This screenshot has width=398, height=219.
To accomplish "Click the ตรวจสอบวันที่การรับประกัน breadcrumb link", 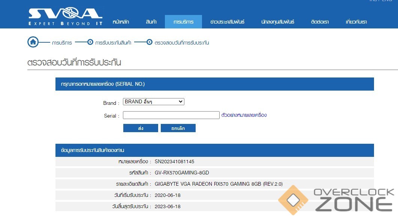I will pyautogui.click(x=182, y=43).
